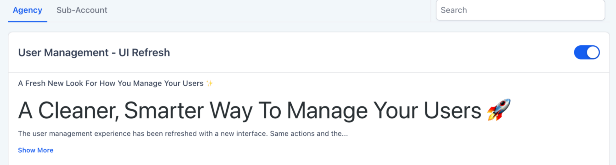Click the blue track of the feature switch

click(580, 52)
